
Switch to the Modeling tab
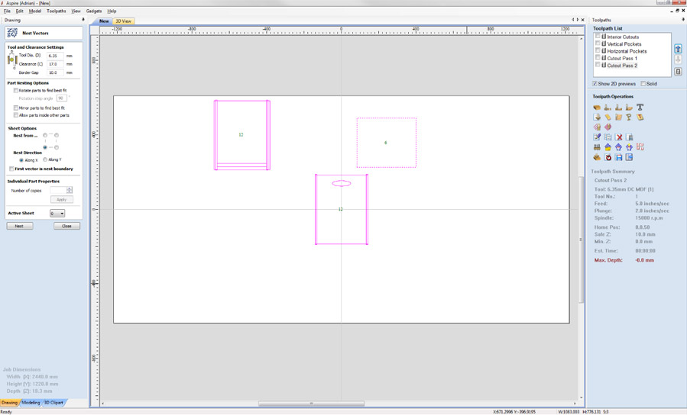(31, 403)
